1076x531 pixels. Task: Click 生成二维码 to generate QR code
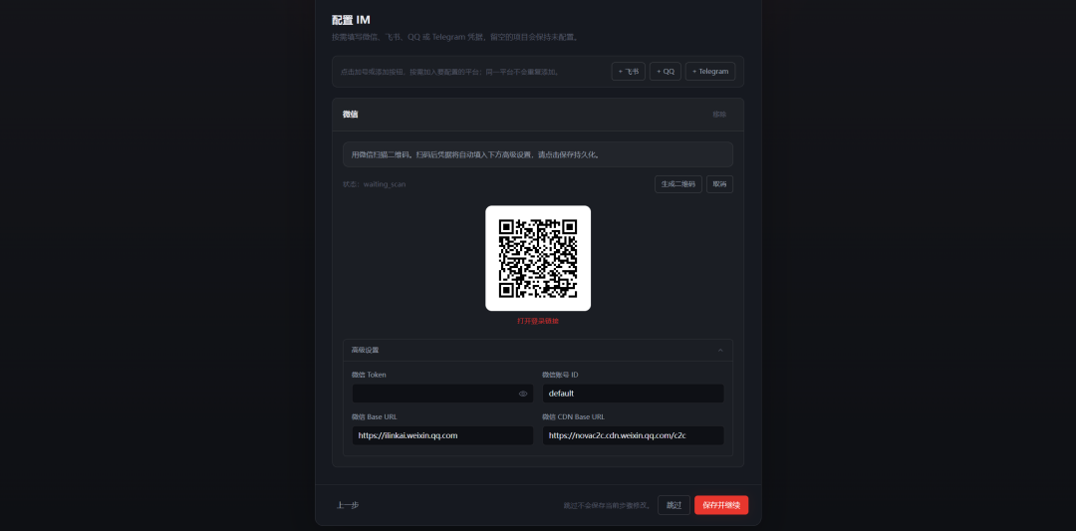coord(678,184)
